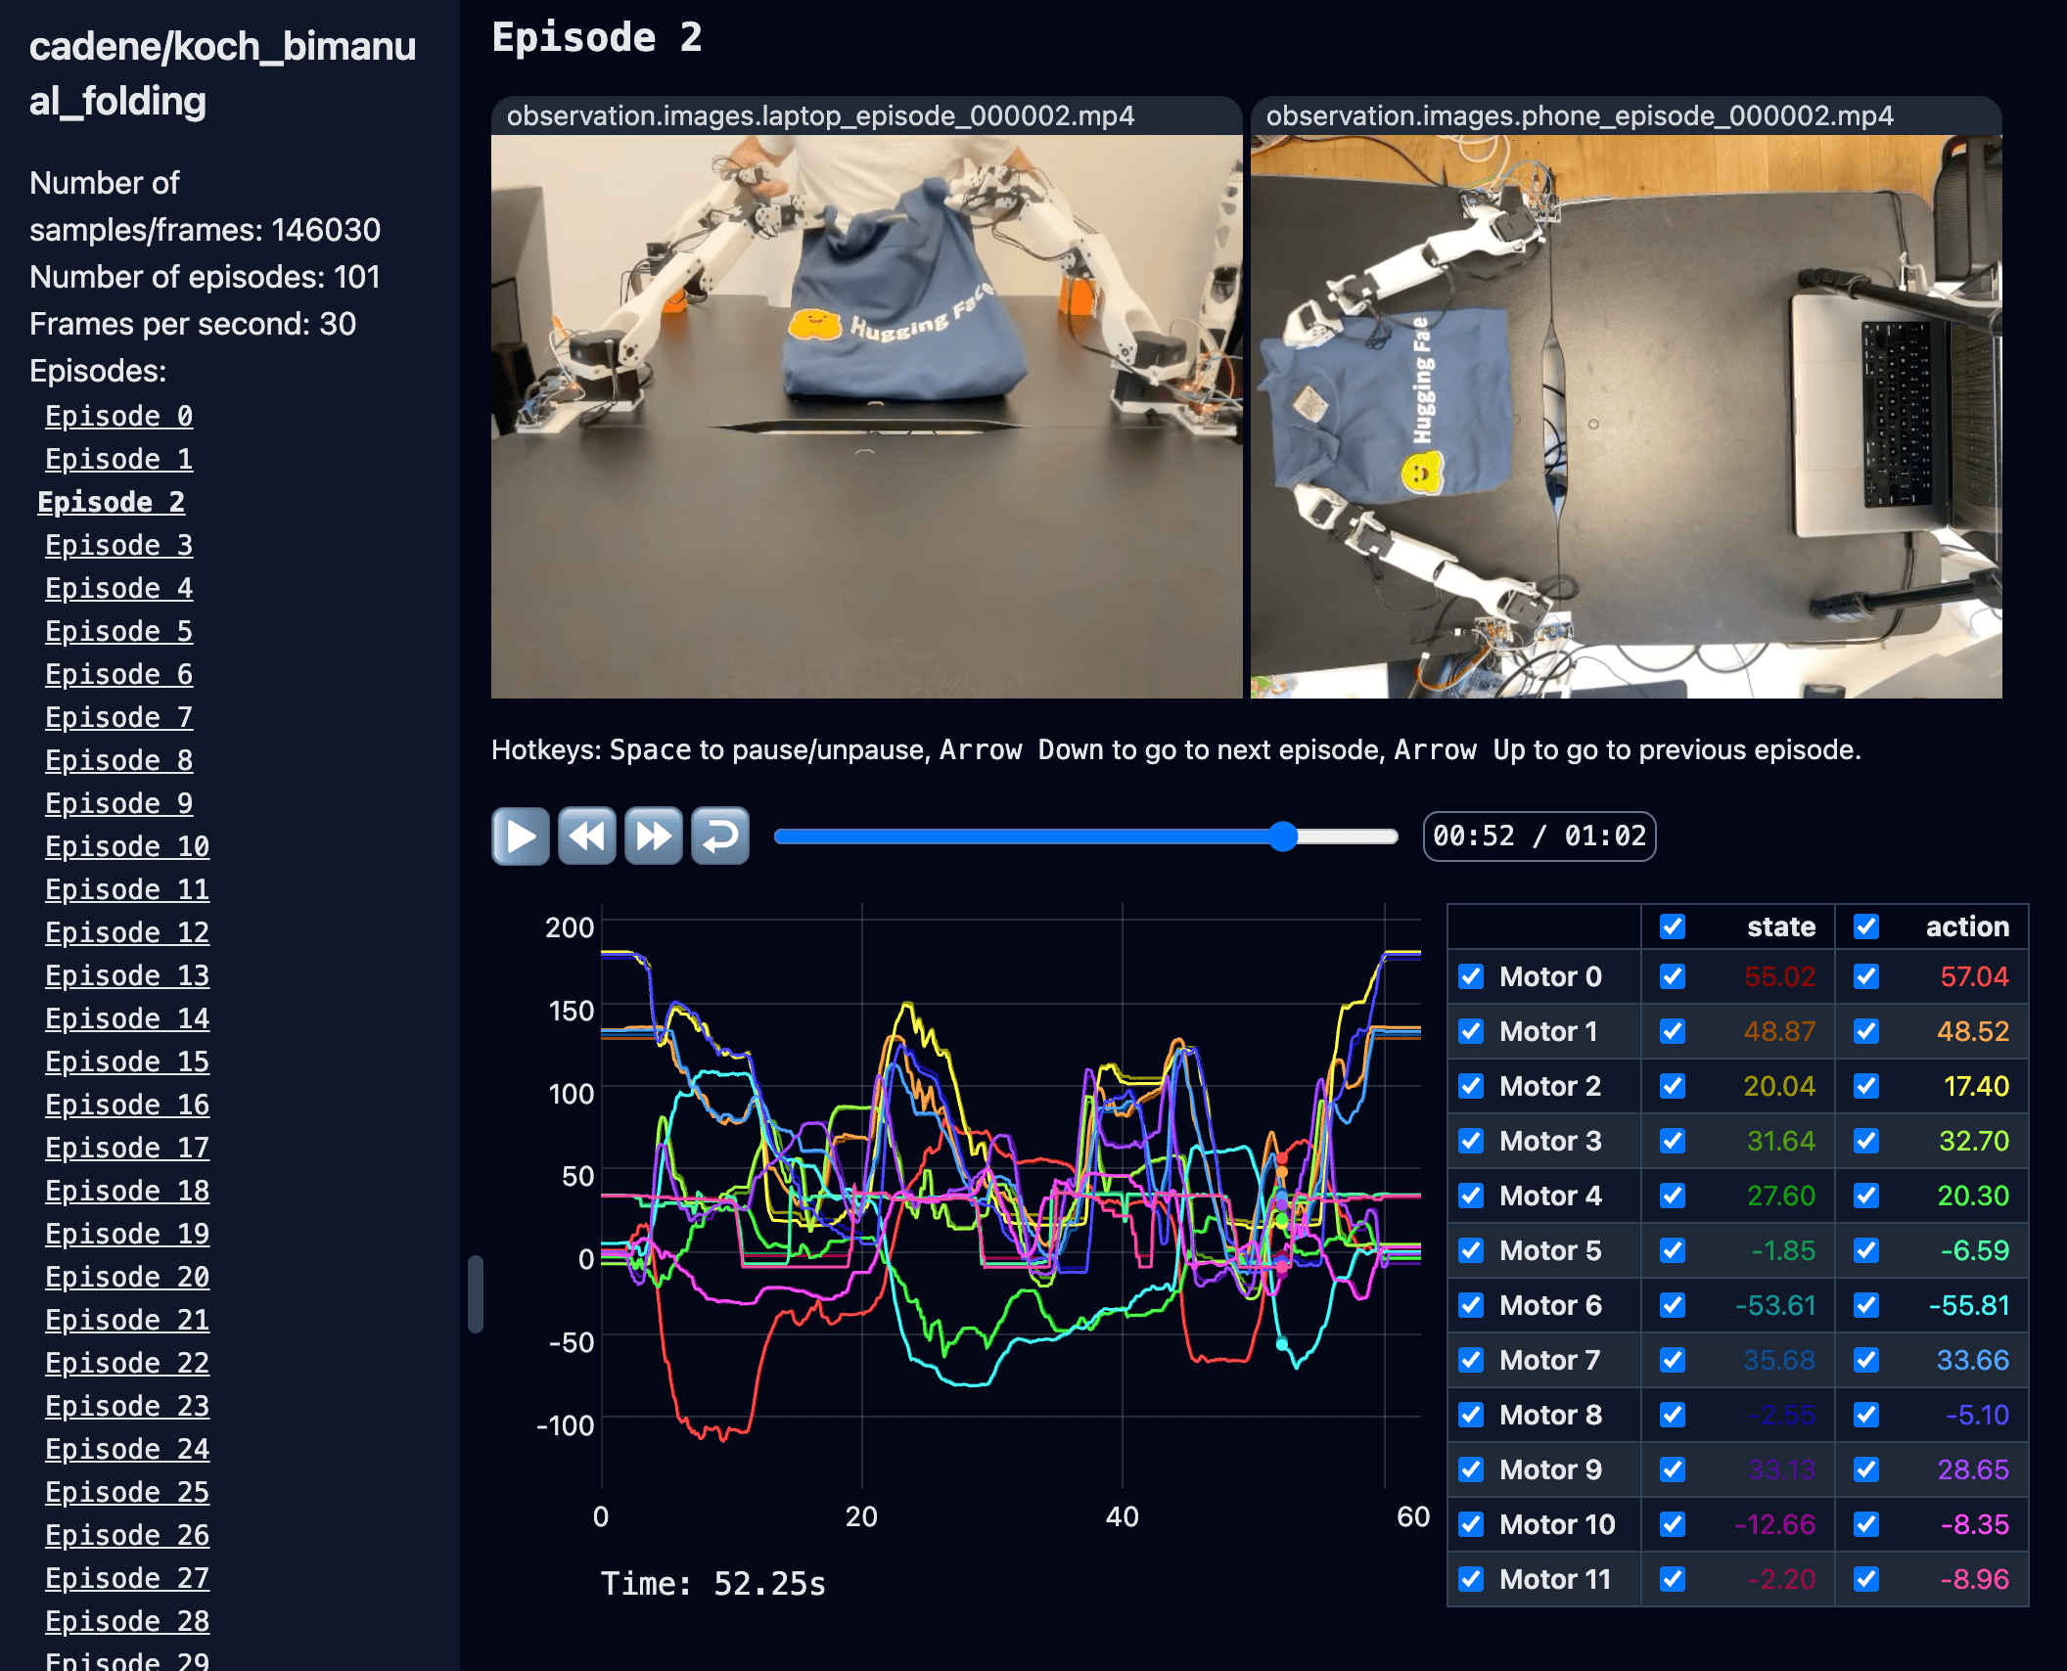Open Episode 28 from list
The height and width of the screenshot is (1671, 2067).
point(127,1621)
